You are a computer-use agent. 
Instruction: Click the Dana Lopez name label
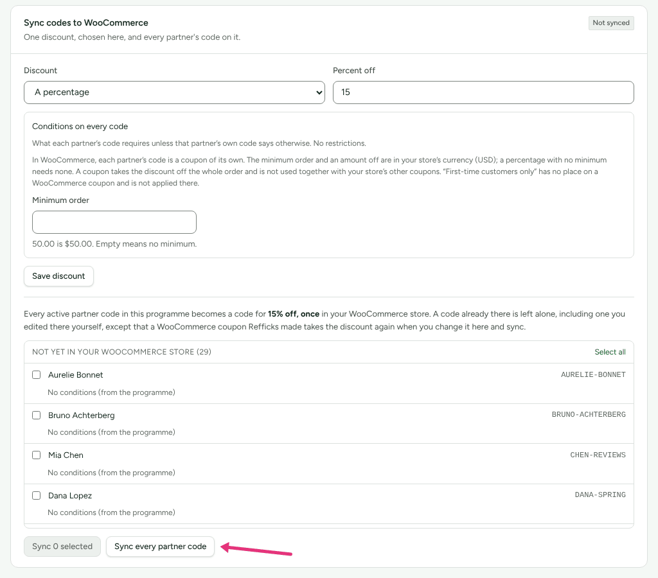[70, 495]
